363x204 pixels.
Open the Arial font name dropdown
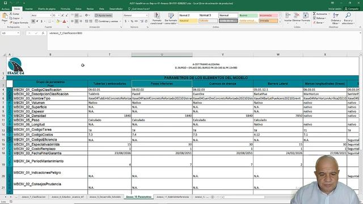[x=50, y=15]
